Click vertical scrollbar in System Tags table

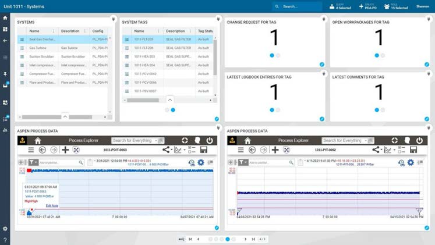click(215, 57)
